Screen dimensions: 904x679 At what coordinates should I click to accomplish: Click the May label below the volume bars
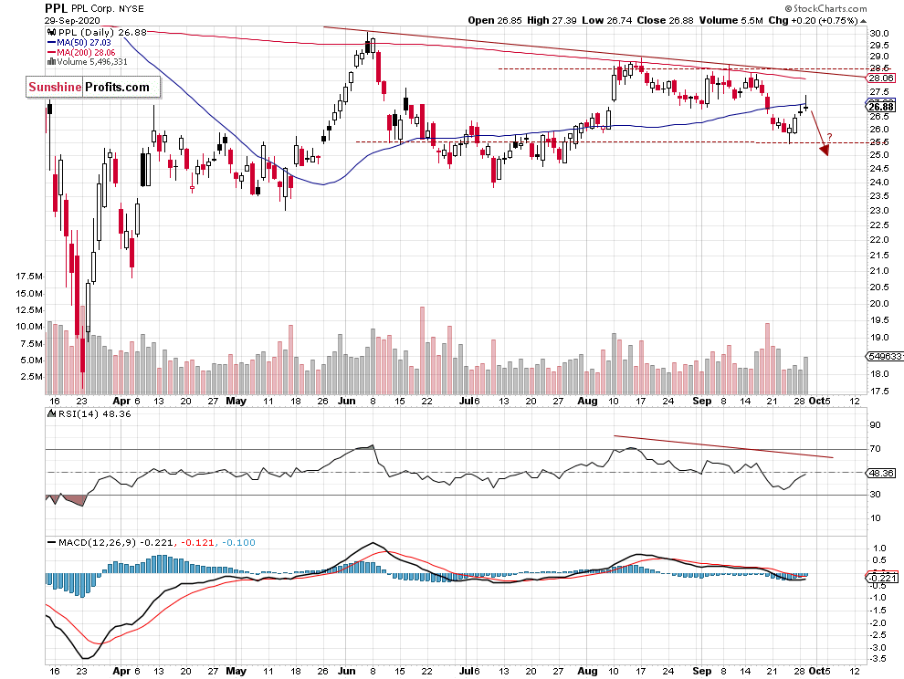(236, 402)
